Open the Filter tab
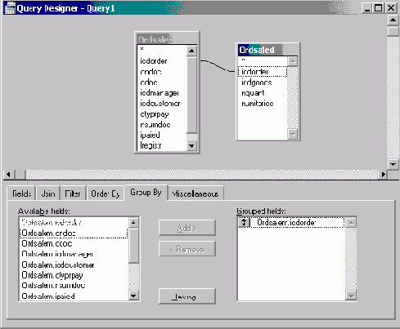This screenshot has width=400, height=329. (73, 193)
